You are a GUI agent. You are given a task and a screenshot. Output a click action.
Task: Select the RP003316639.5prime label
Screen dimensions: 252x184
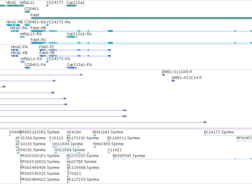[x=40, y=162]
